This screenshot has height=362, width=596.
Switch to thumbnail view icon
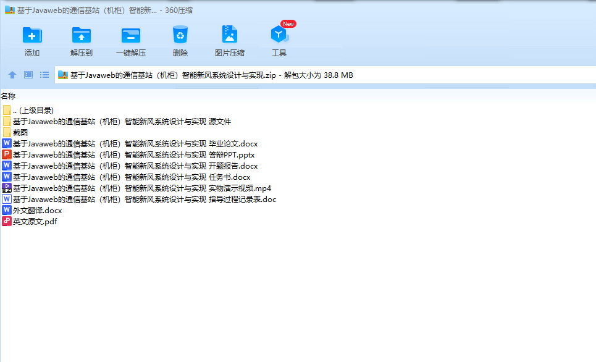pyautogui.click(x=28, y=75)
